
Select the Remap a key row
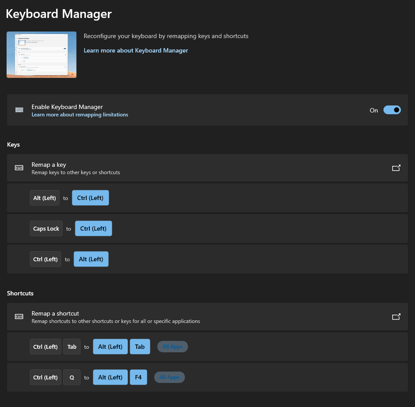(x=197, y=168)
